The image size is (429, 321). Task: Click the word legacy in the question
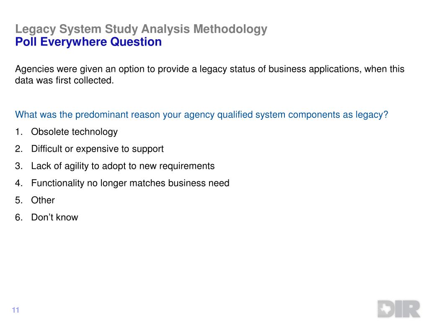[372, 115]
